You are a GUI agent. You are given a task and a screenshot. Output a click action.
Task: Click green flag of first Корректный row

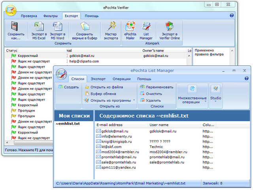point(14,56)
